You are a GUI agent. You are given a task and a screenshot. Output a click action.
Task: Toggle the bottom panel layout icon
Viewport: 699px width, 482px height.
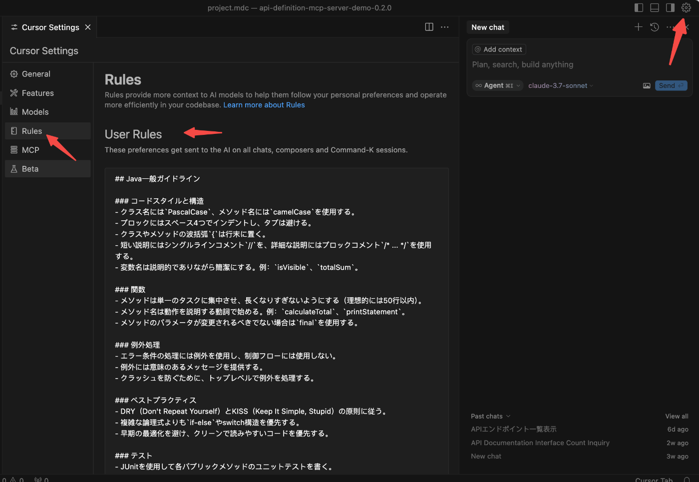click(655, 7)
